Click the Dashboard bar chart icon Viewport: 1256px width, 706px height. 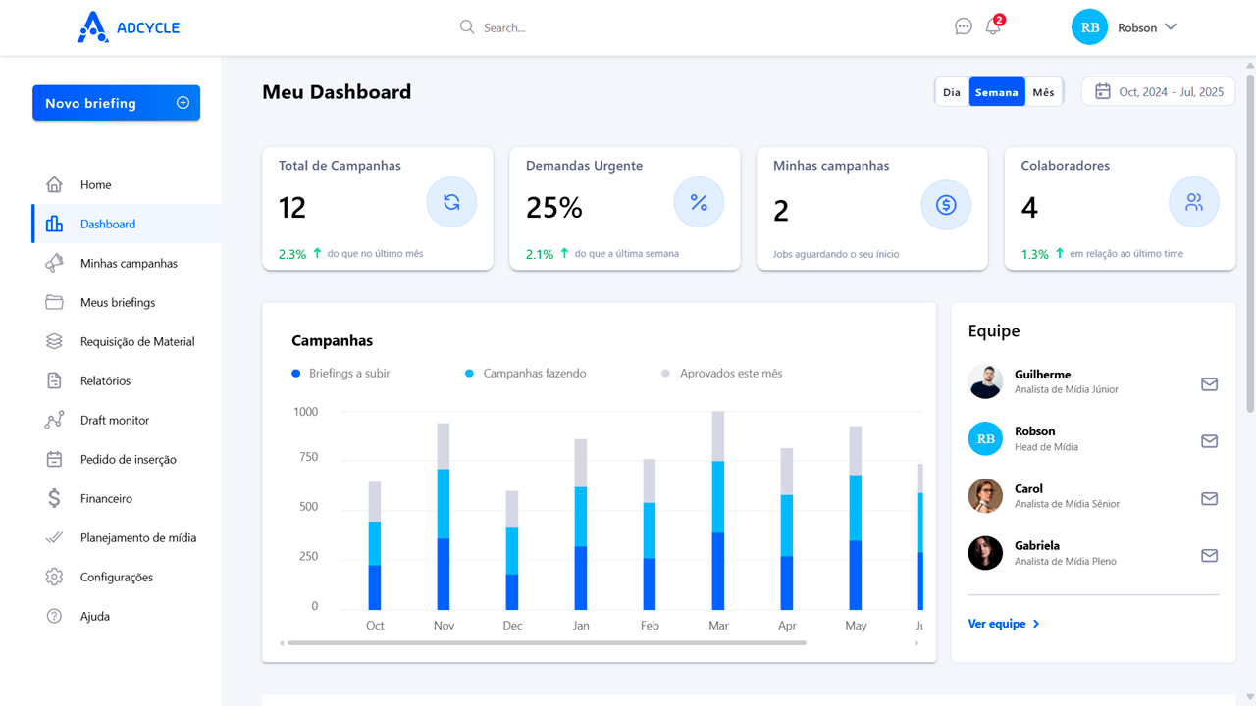coord(54,224)
